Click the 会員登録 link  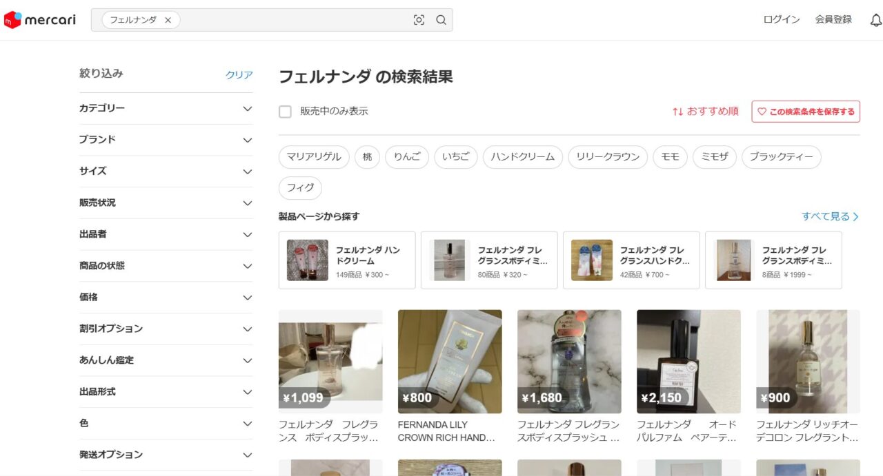tap(833, 20)
